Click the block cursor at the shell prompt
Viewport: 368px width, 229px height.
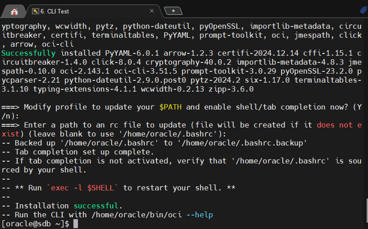pos(76,224)
